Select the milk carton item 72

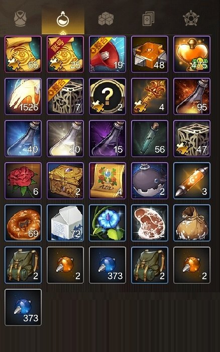pos(65,223)
